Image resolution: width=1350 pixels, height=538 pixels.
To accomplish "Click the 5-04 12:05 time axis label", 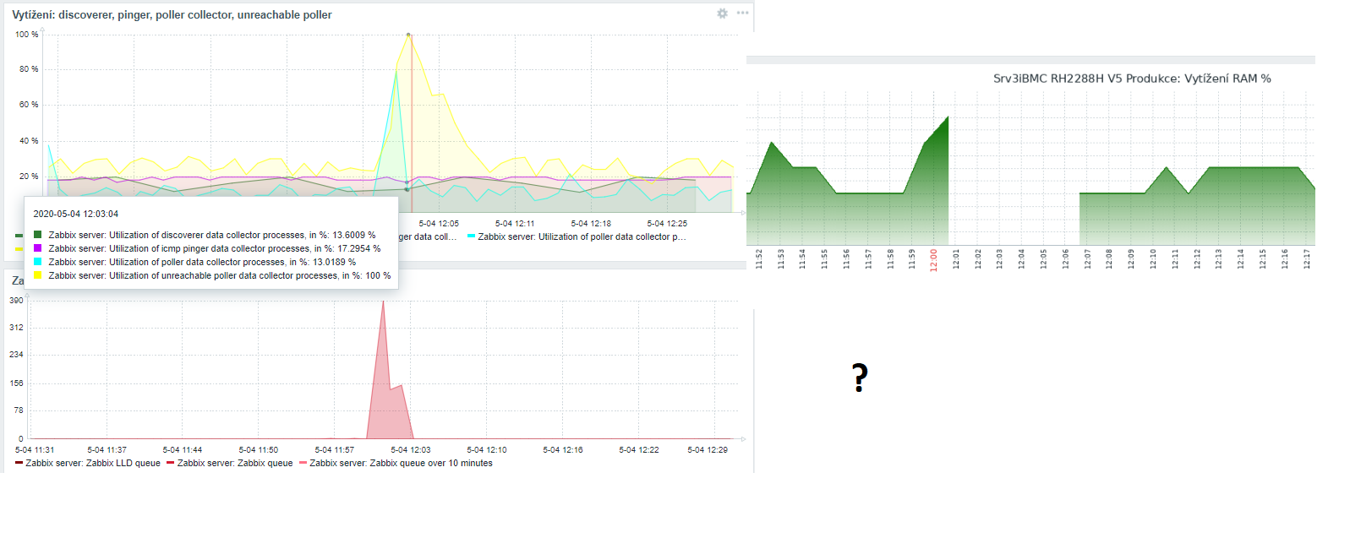I will coord(439,224).
